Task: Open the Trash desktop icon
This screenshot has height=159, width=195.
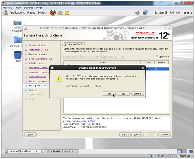Action: click(18, 55)
